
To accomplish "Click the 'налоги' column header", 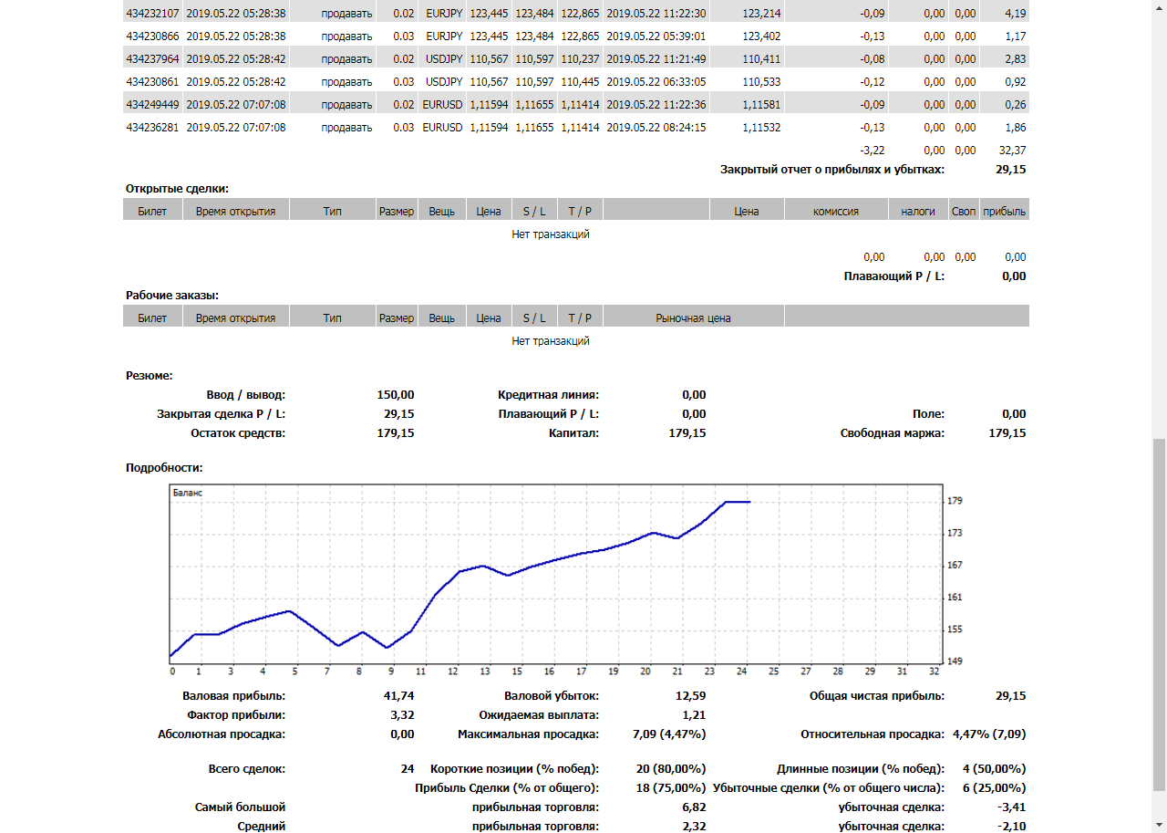I will (x=918, y=212).
